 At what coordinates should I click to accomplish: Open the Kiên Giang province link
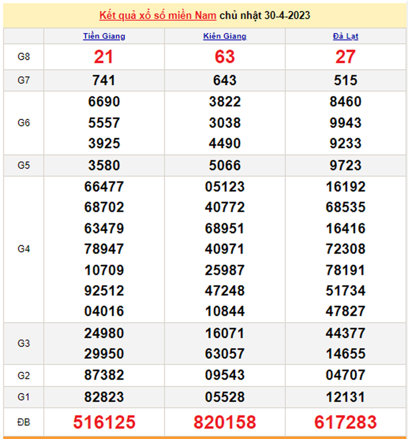[225, 36]
